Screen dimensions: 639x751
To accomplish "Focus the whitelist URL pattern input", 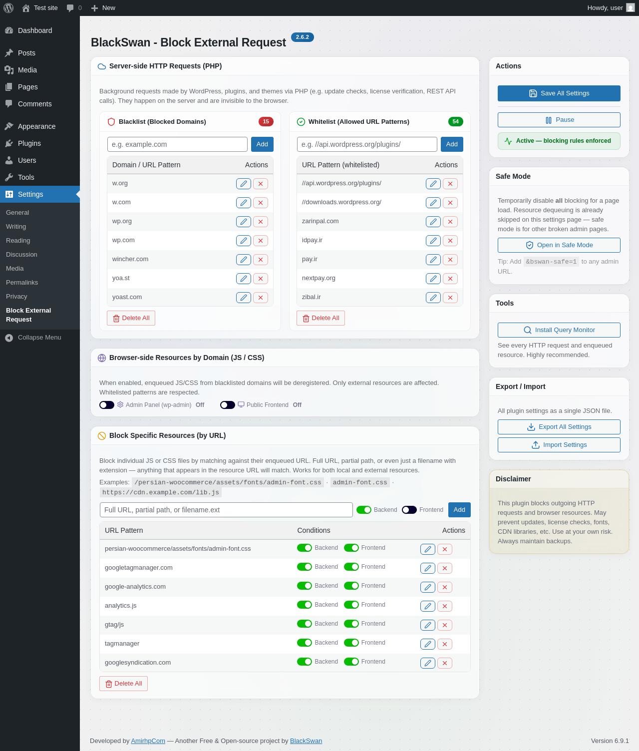I will click(x=367, y=144).
